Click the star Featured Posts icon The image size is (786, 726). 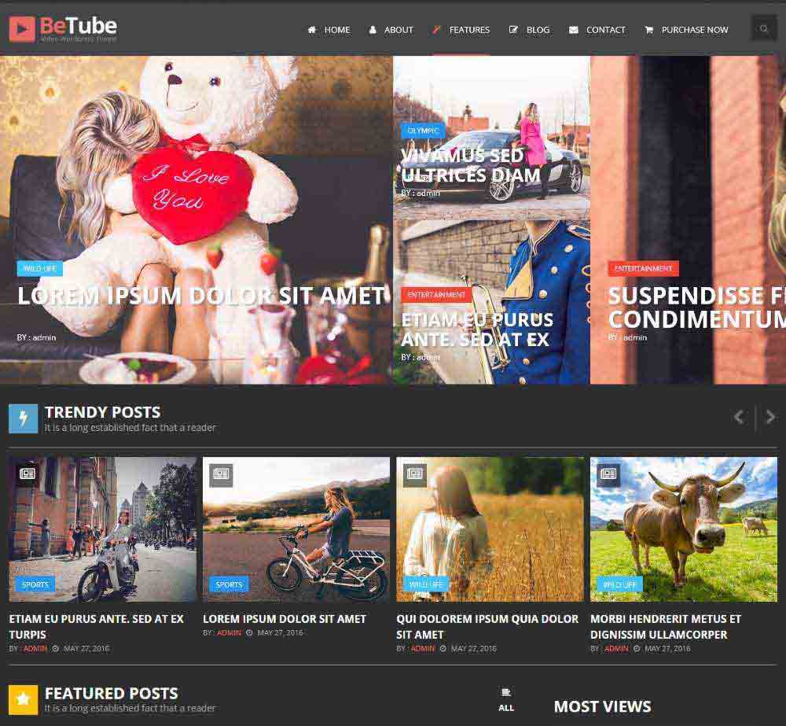click(23, 699)
